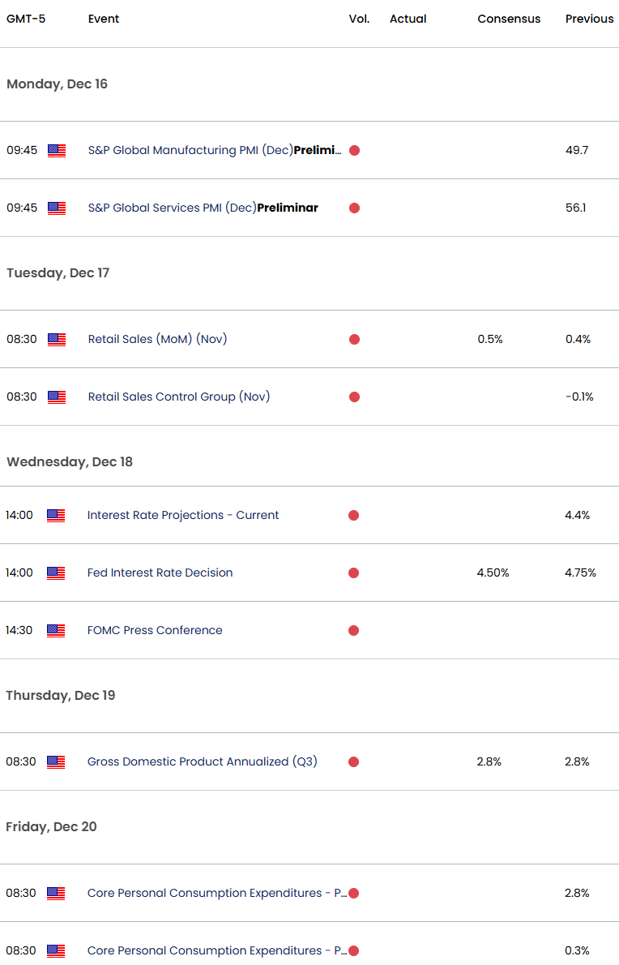
Task: Select the US flag beside FOMC Press Conference
Action: point(56,630)
